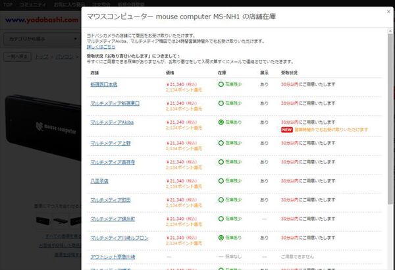Open the 詳しくはこちら details link

(101, 47)
